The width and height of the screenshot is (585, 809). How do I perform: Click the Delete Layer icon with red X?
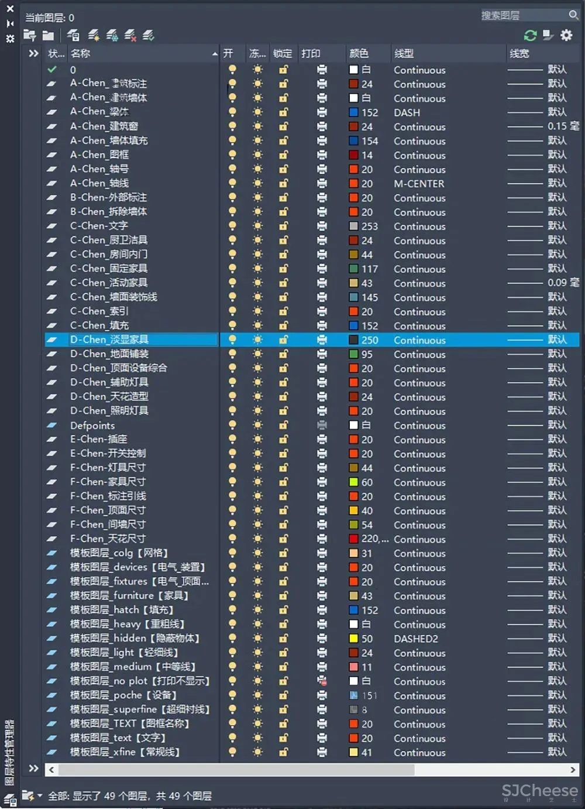[x=130, y=36]
